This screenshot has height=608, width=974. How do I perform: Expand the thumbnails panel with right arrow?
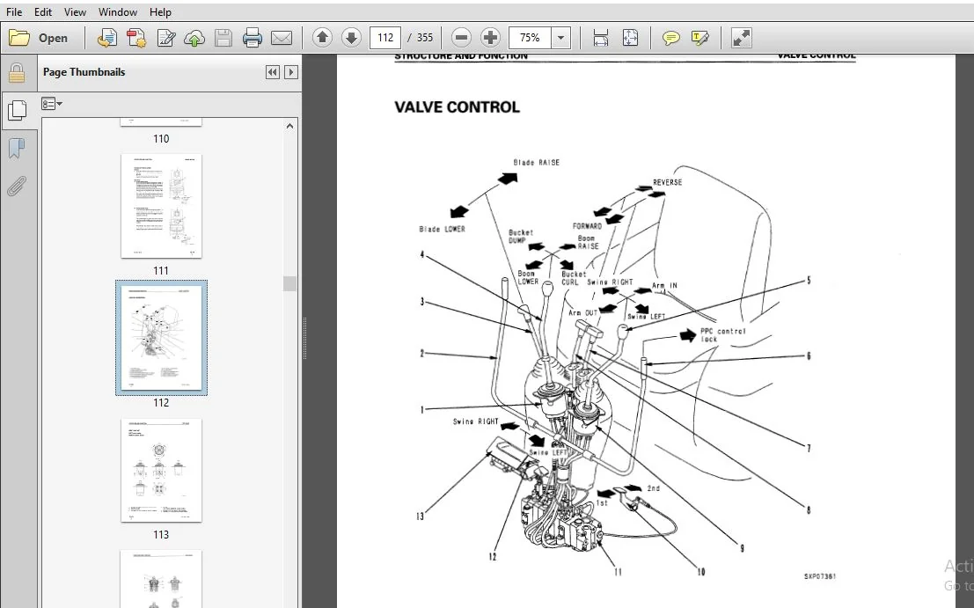tap(290, 72)
